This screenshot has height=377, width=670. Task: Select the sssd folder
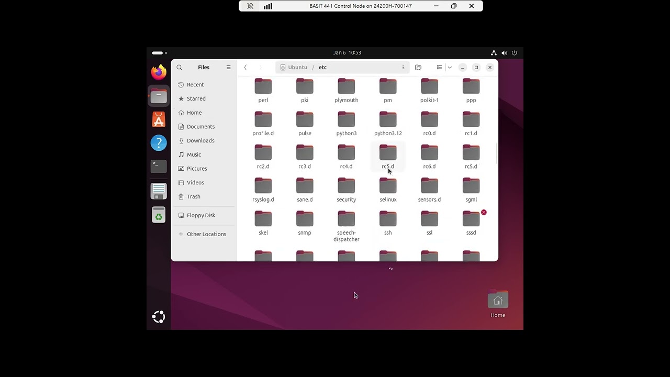coord(471,223)
